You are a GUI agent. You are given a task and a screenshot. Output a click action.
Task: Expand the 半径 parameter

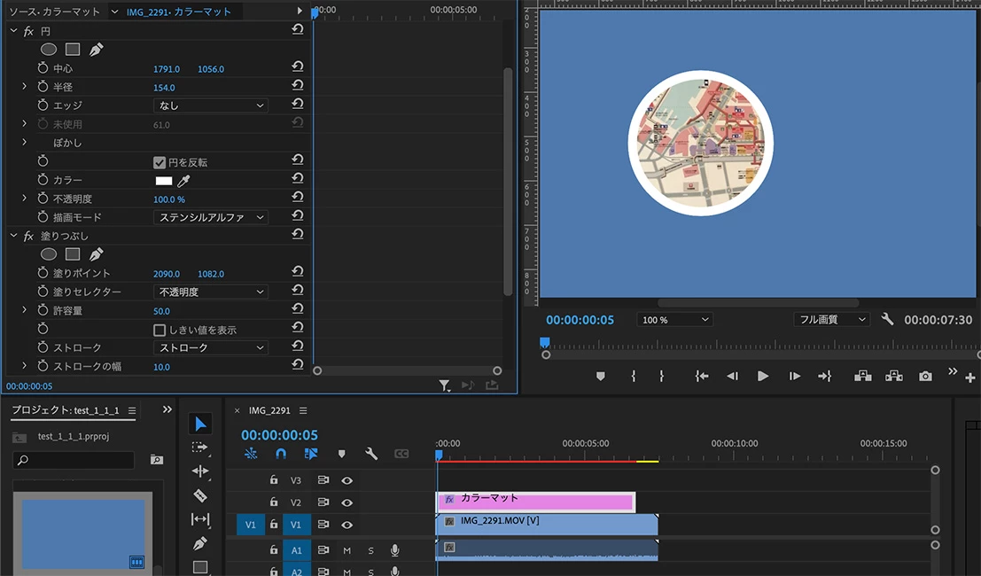coord(25,86)
